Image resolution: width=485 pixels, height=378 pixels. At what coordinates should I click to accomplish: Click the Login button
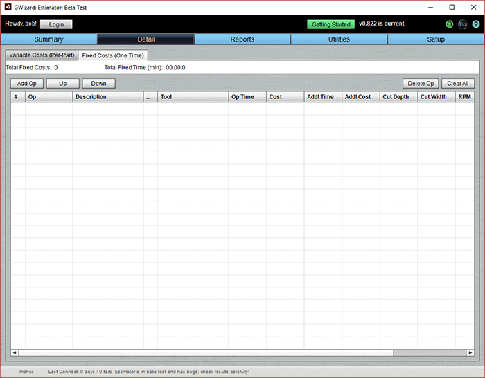pos(56,24)
